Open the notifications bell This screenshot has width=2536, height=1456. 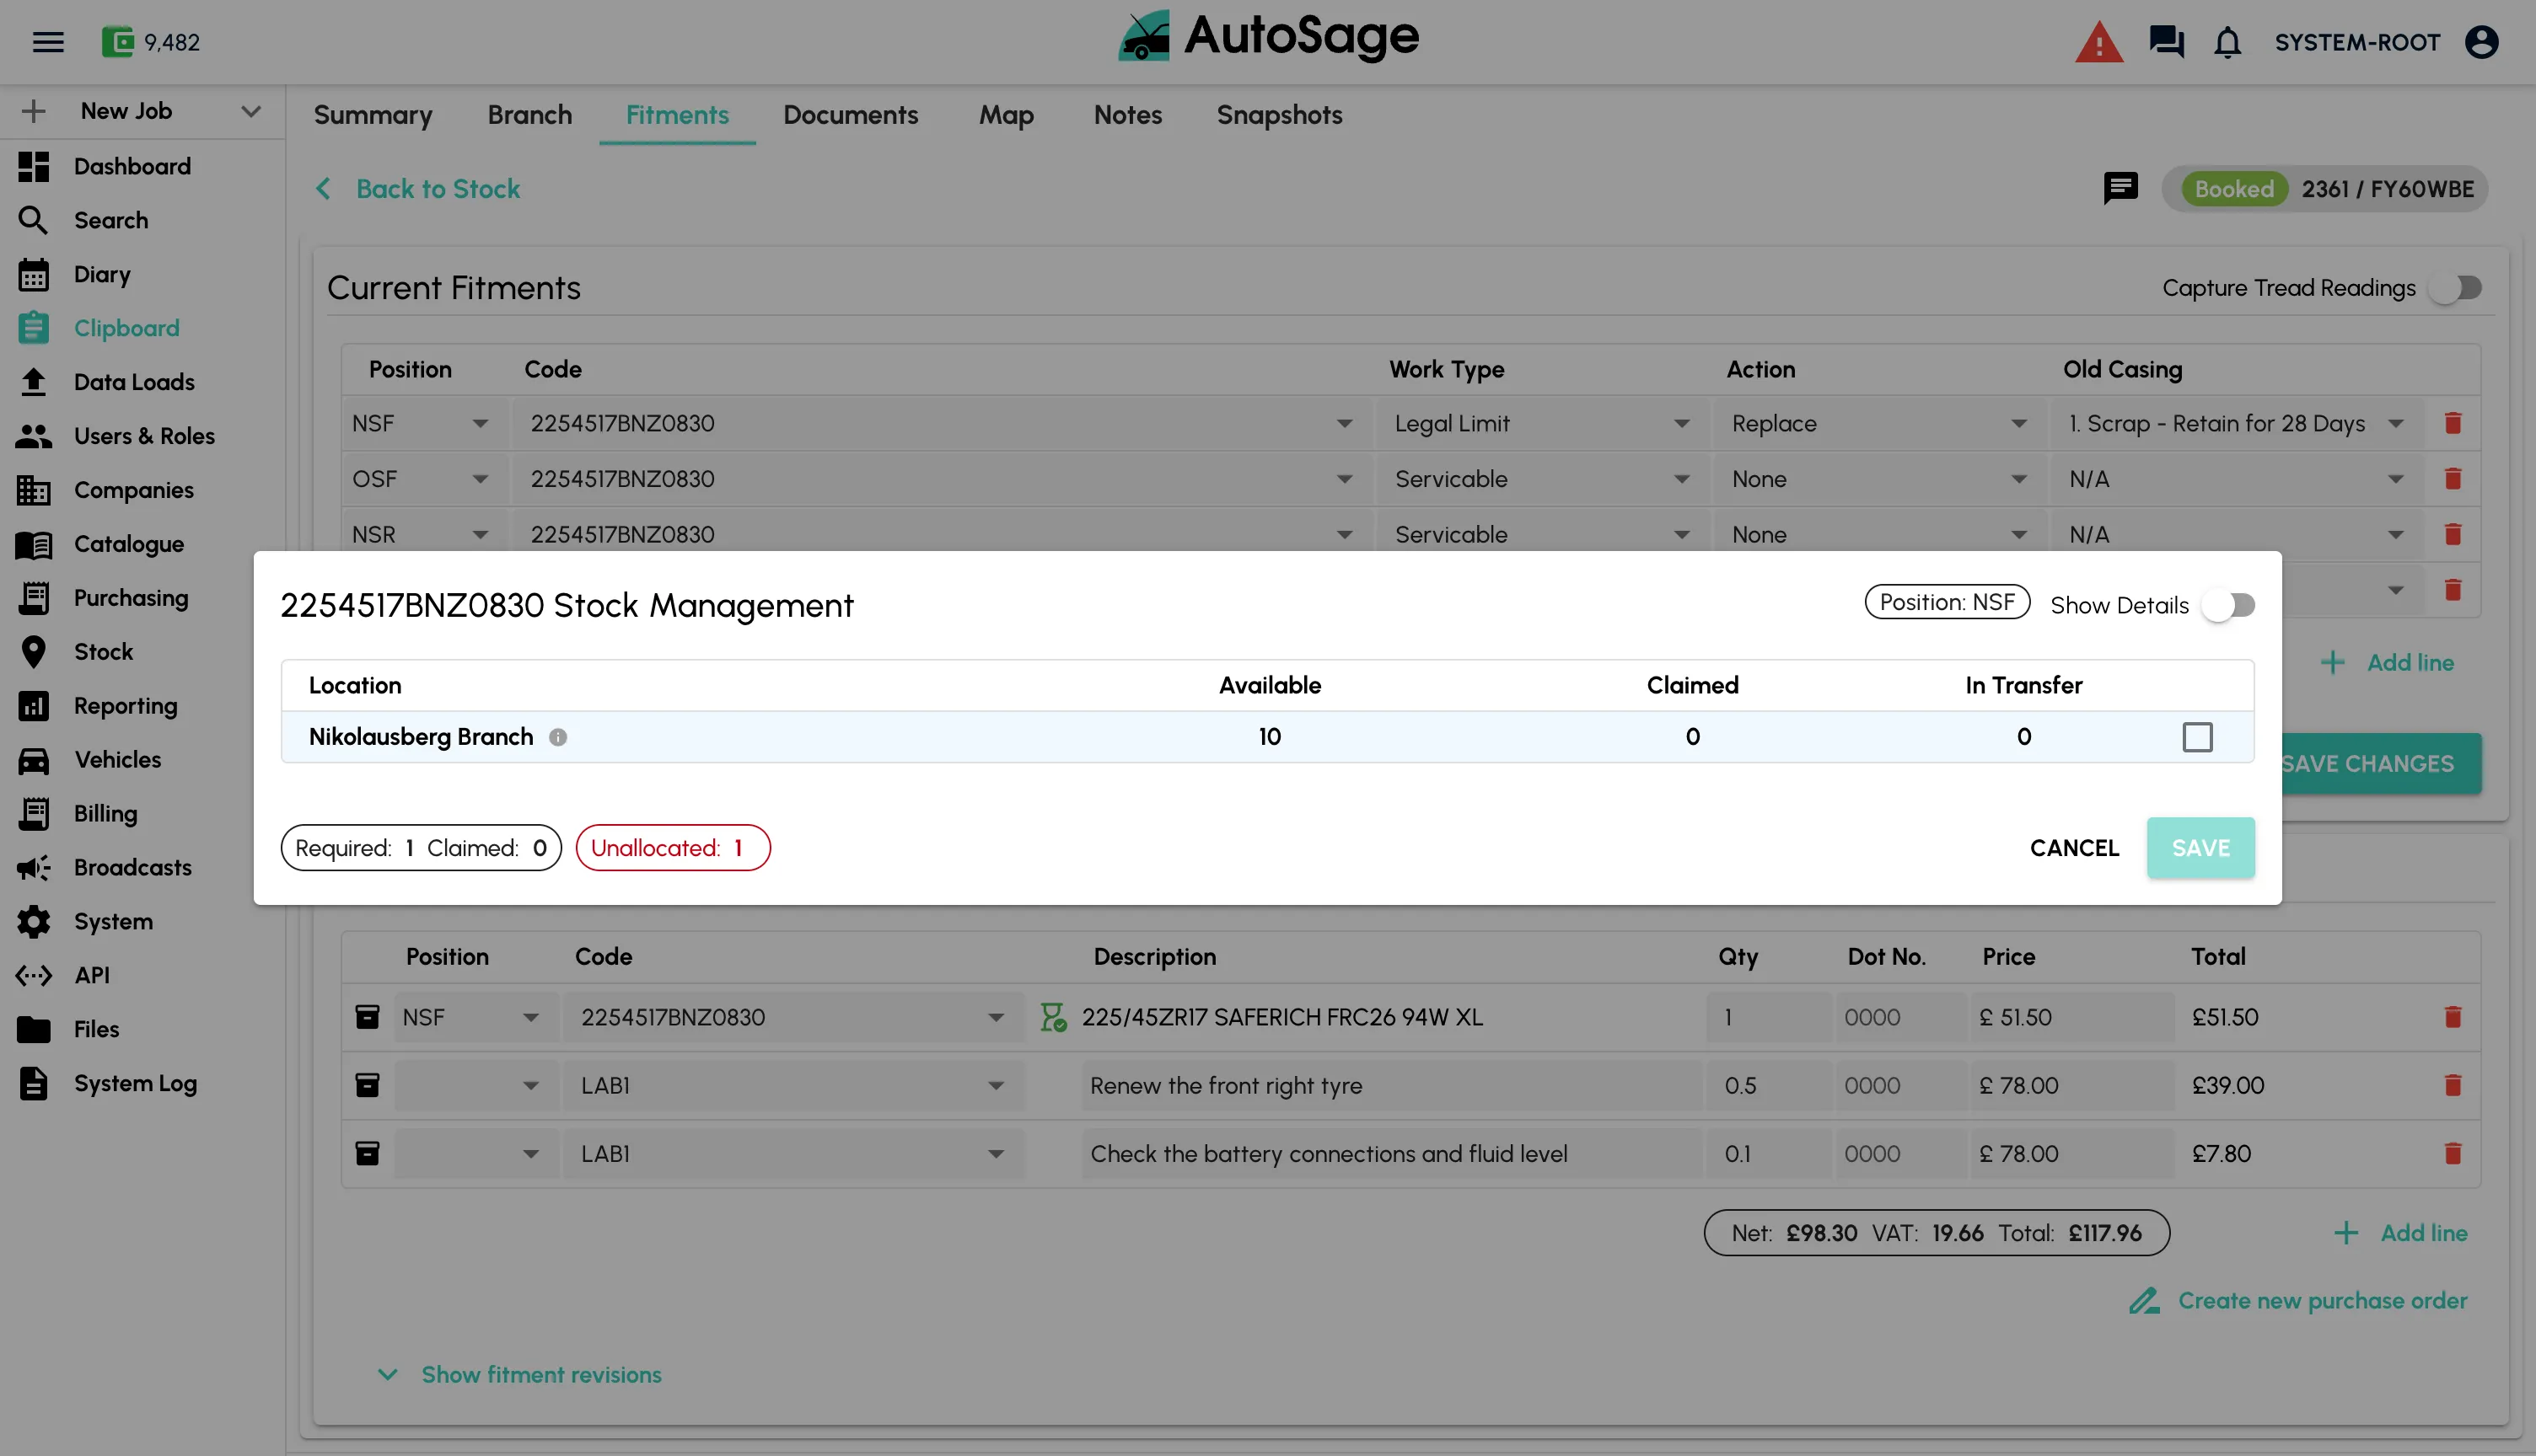click(x=2228, y=42)
